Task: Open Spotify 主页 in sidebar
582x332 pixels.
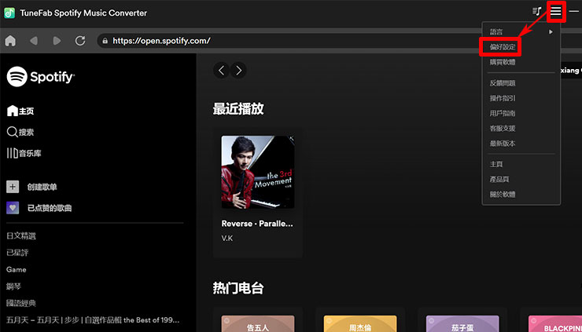Action: pos(20,111)
